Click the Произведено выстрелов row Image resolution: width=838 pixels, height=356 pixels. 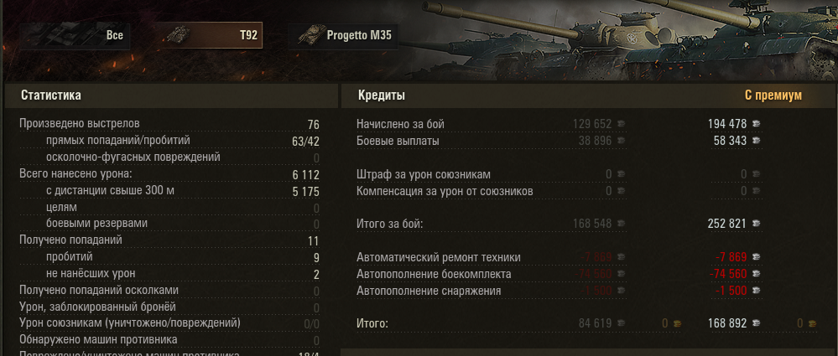coord(169,124)
